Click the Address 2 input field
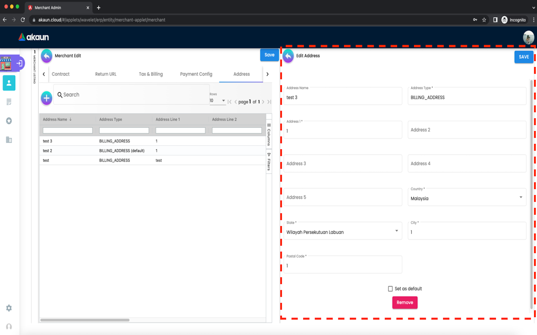 pyautogui.click(x=467, y=130)
